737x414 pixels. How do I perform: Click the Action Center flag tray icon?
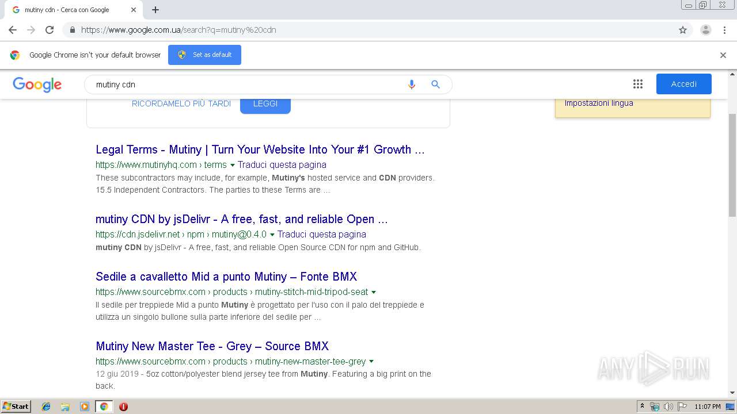pos(682,407)
